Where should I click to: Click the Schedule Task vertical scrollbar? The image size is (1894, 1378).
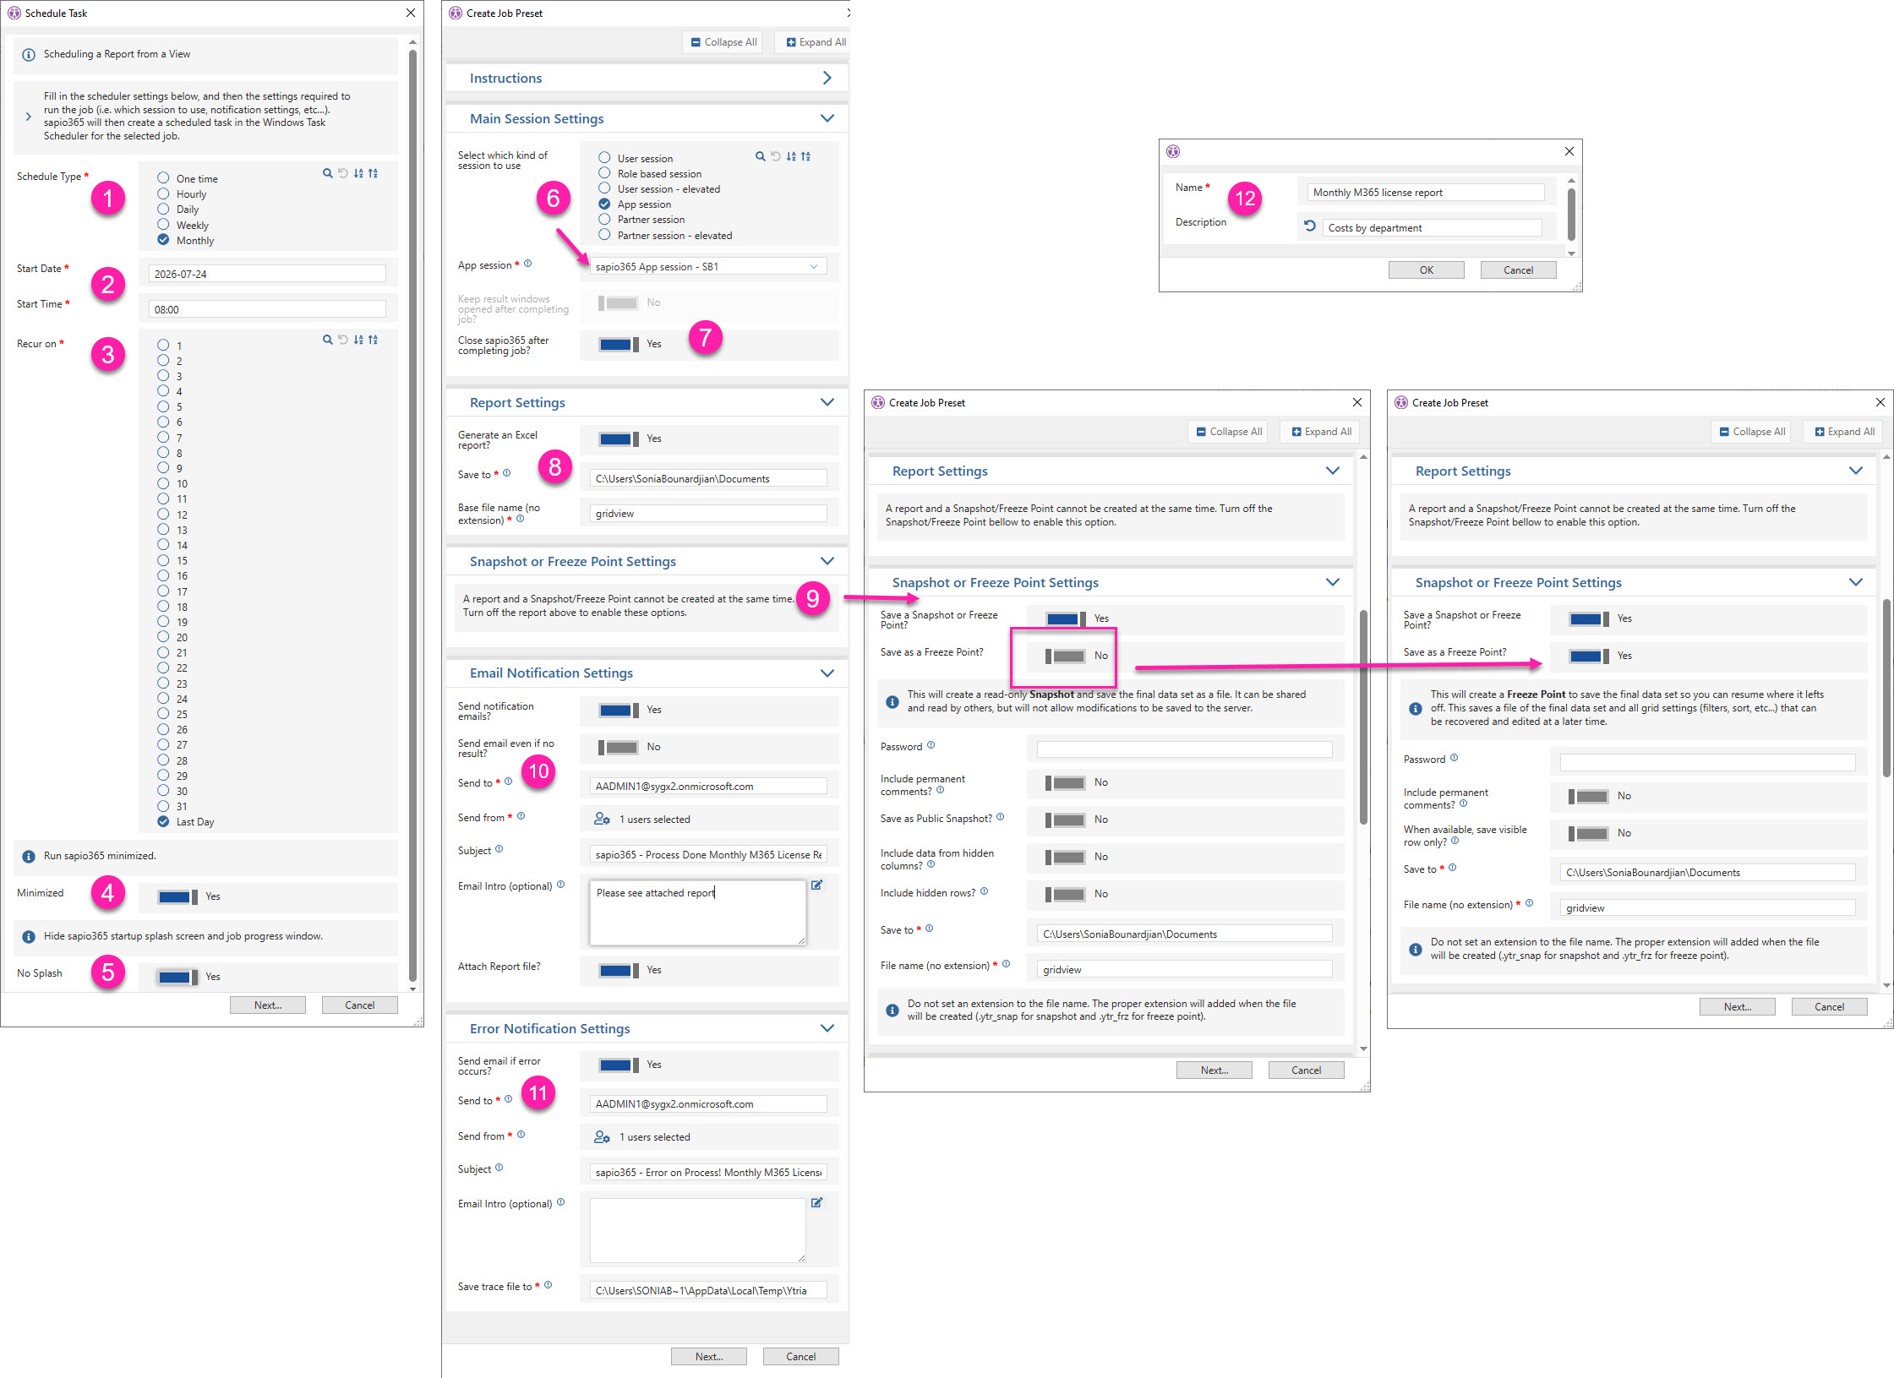click(x=412, y=516)
